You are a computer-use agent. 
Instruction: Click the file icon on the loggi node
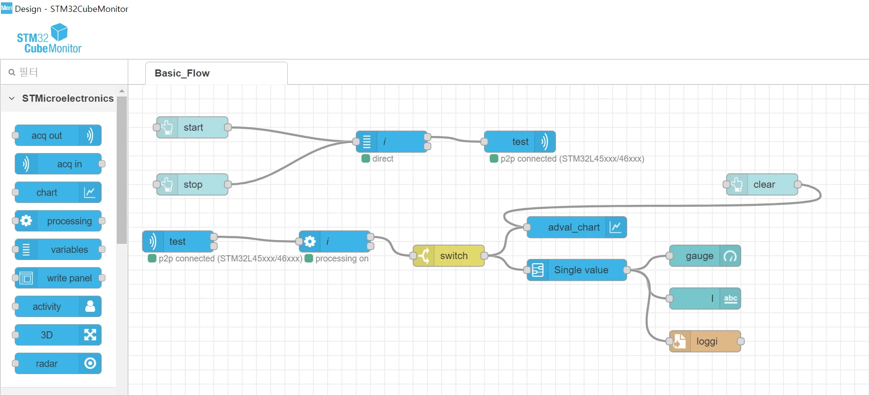click(680, 341)
